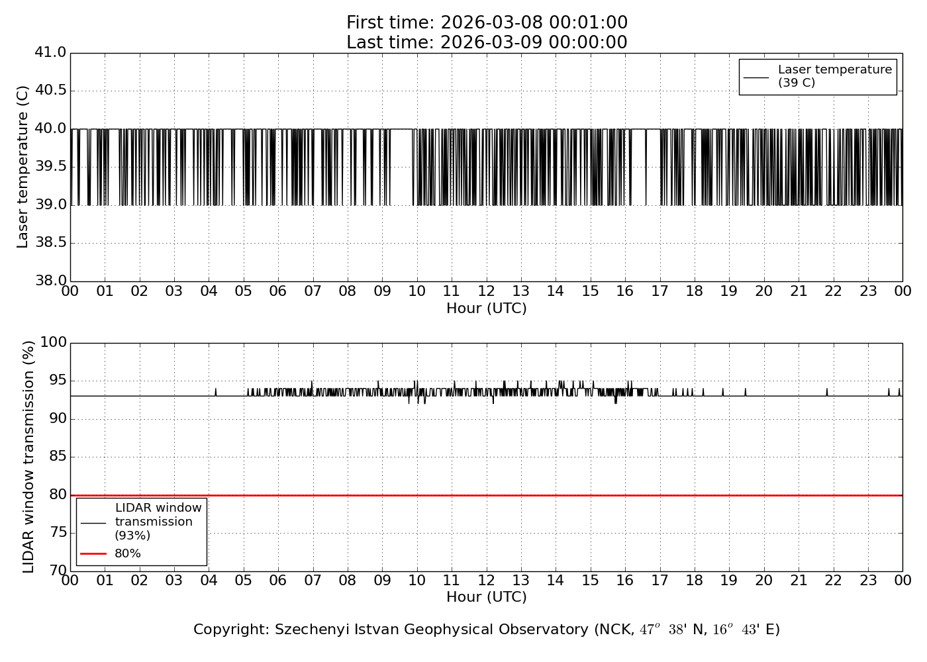
Task: Click "Hour (UTC)" label under the temperature plot
Action: coord(487,308)
